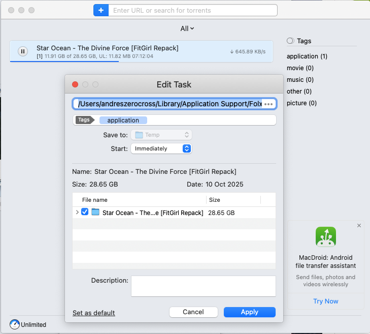Filter by application (1) tag
The height and width of the screenshot is (334, 370).
[x=307, y=56]
